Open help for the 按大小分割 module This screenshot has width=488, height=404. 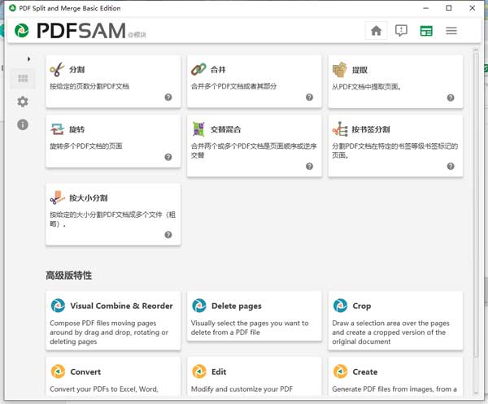[x=168, y=234]
